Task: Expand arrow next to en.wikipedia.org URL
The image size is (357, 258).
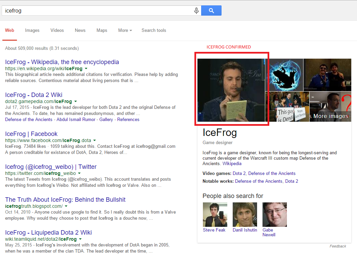Action: [x=86, y=68]
